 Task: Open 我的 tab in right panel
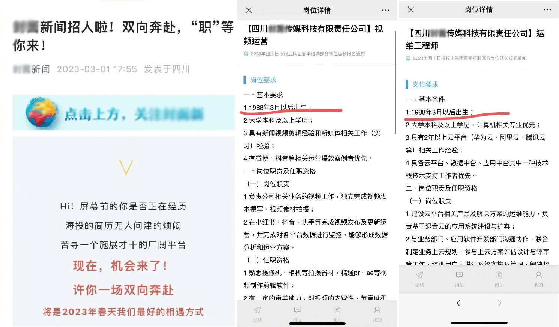pyautogui.click(x=539, y=279)
